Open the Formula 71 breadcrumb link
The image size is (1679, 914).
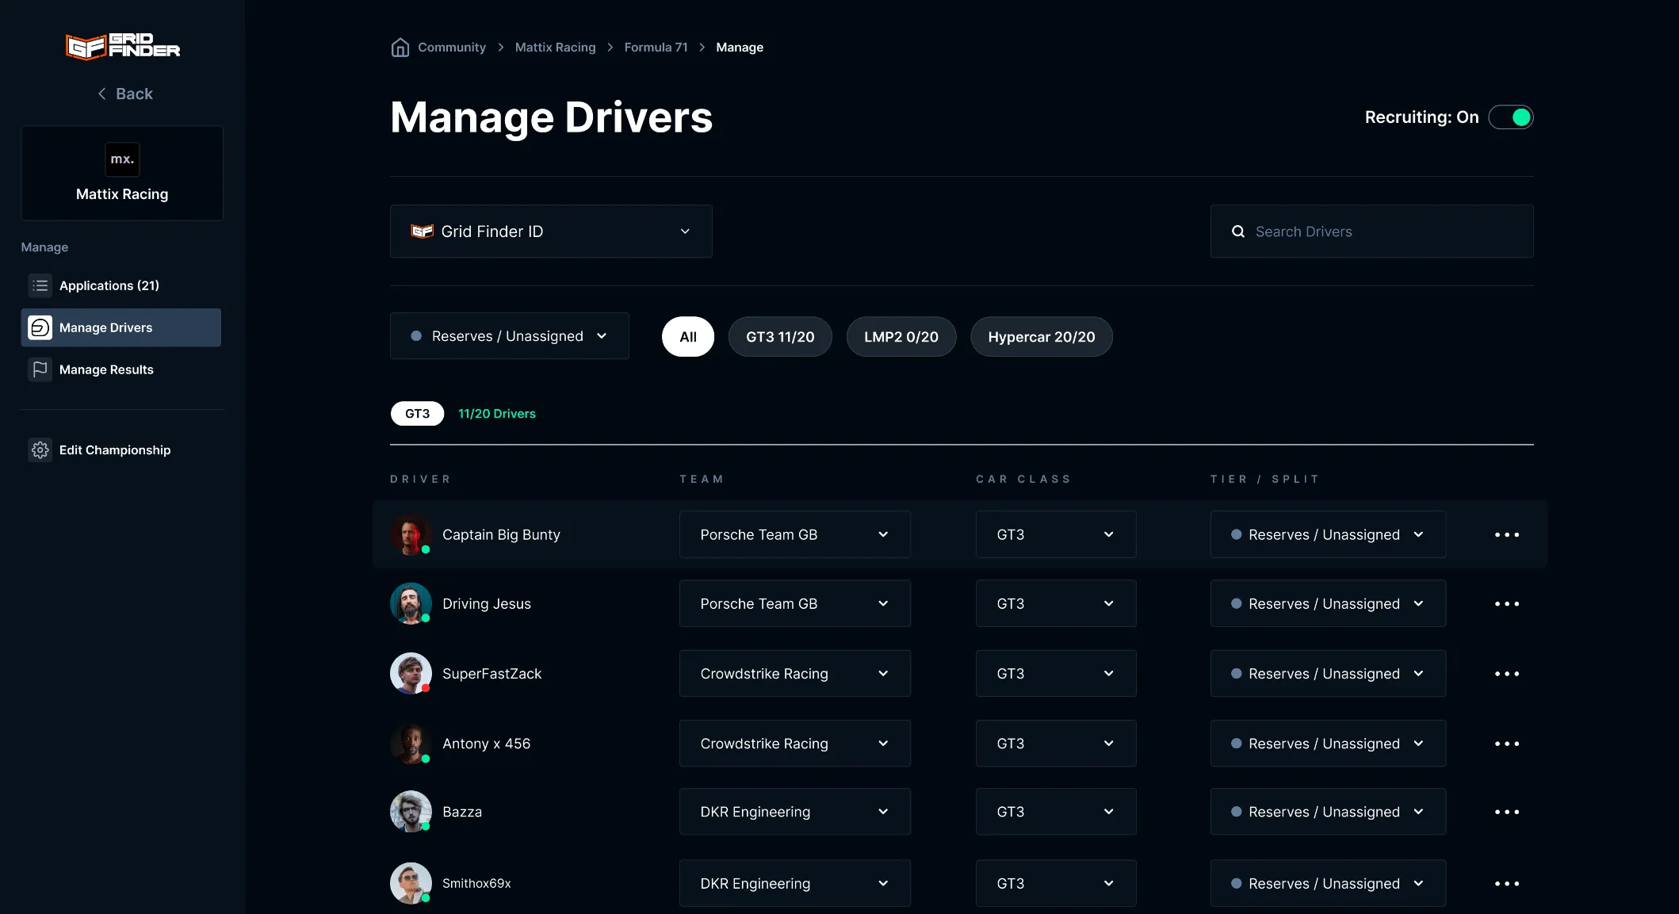[x=655, y=47]
